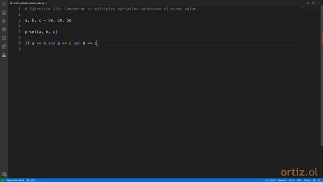Click the first 'and' keyword on line 7
323x182 pixels.
(51, 43)
